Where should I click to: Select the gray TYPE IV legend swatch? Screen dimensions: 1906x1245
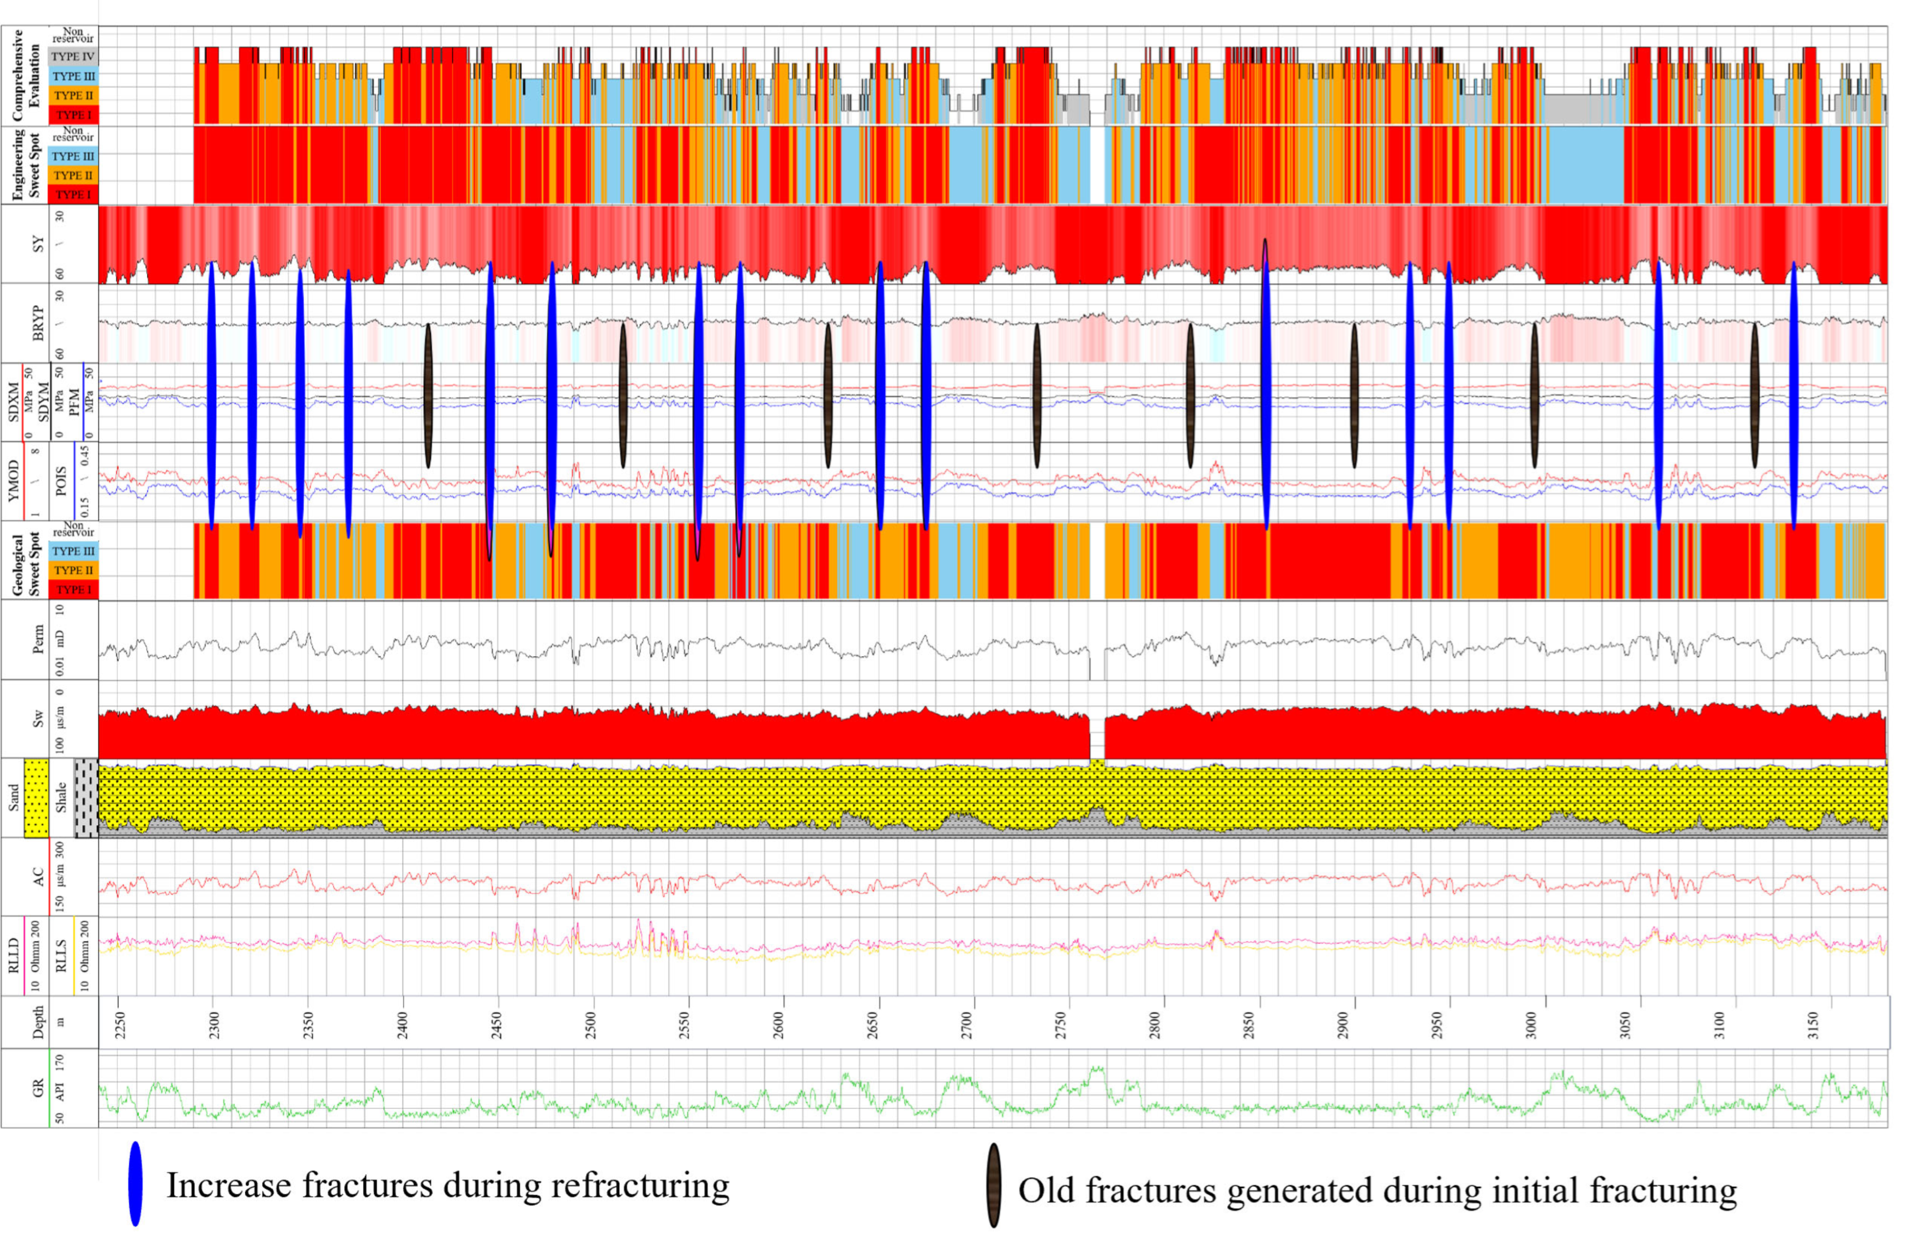pos(73,57)
